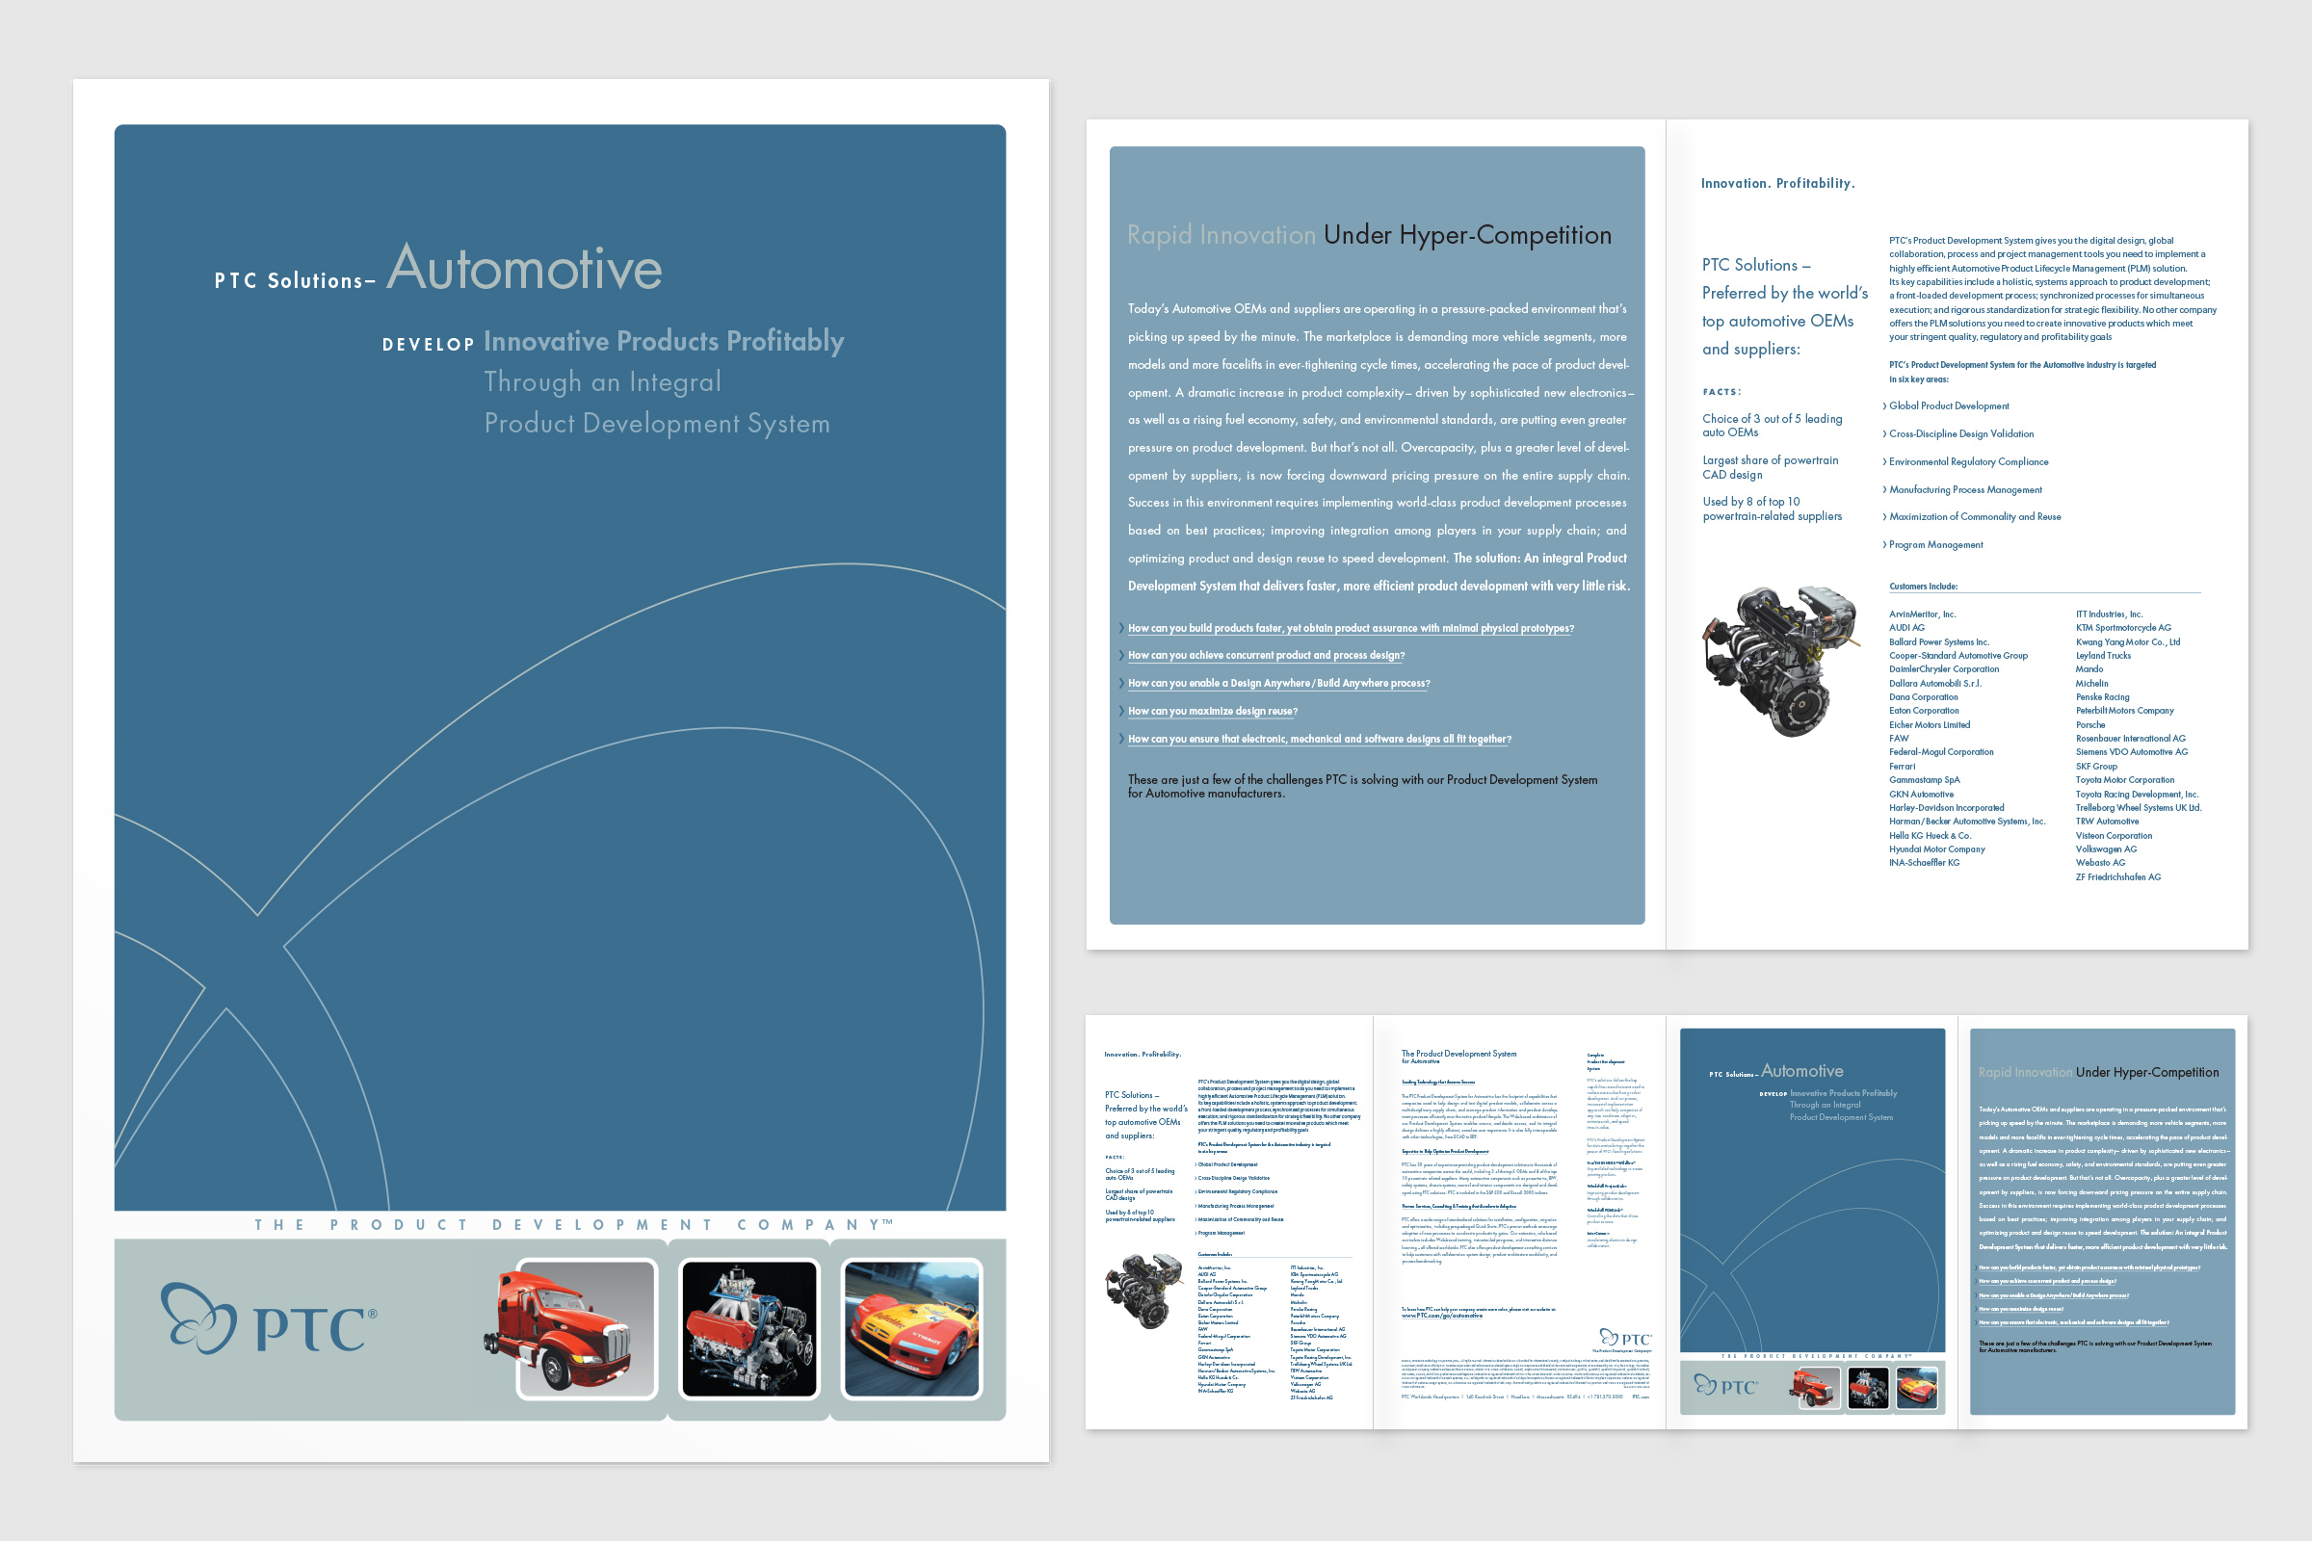Screen dimensions: 2312x1541
Task: Click the larger 'Choice of 3 out of 5 leading auto OEMs' fact
Action: (x=1772, y=426)
